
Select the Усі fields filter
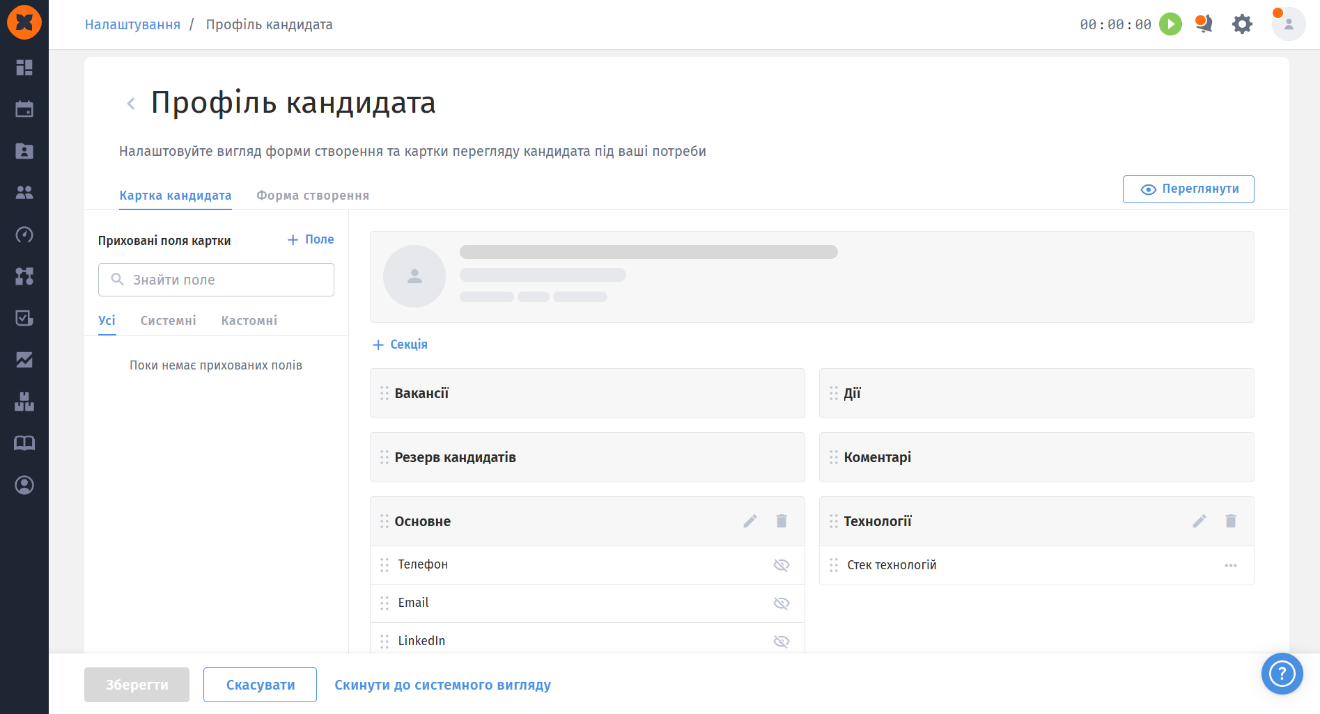(x=107, y=321)
